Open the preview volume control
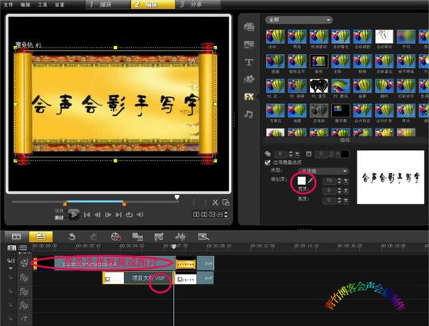Viewport: 429px width, 326px height. 140,215
